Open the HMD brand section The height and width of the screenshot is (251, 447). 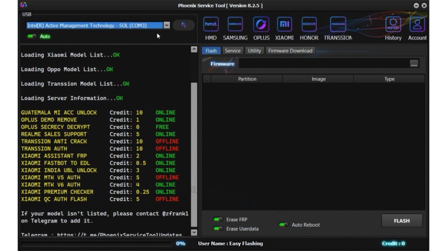click(x=210, y=25)
